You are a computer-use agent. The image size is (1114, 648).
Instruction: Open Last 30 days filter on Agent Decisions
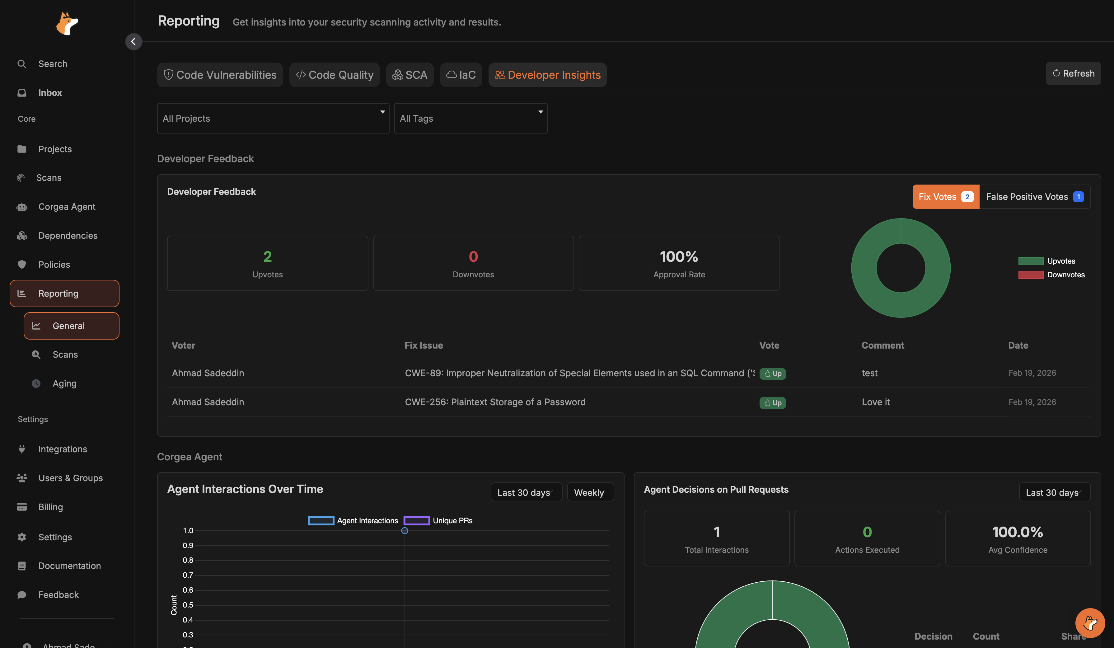(1054, 492)
